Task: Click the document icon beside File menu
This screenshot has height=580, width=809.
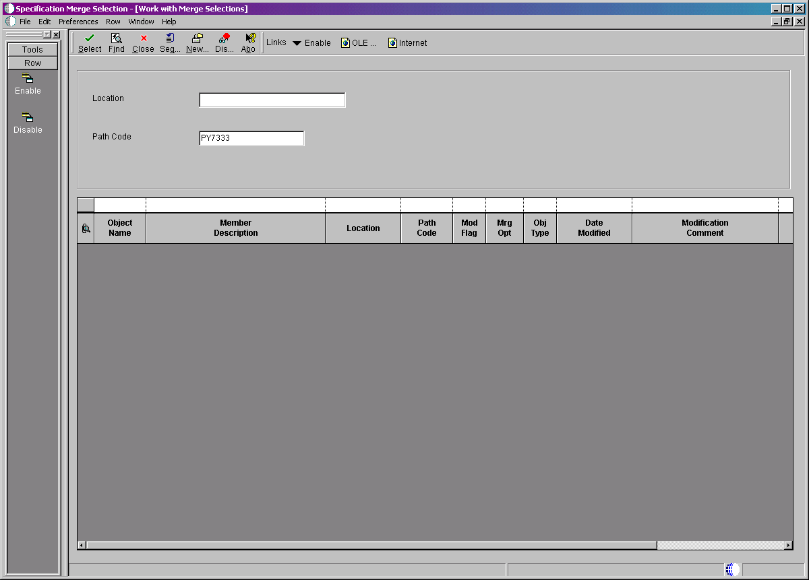Action: pos(10,22)
